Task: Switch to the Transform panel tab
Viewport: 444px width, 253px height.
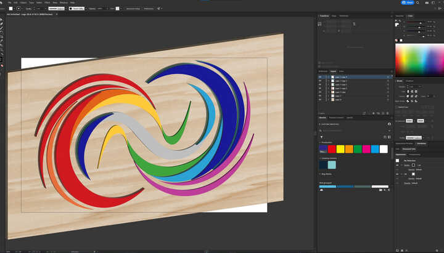Action: point(324,16)
